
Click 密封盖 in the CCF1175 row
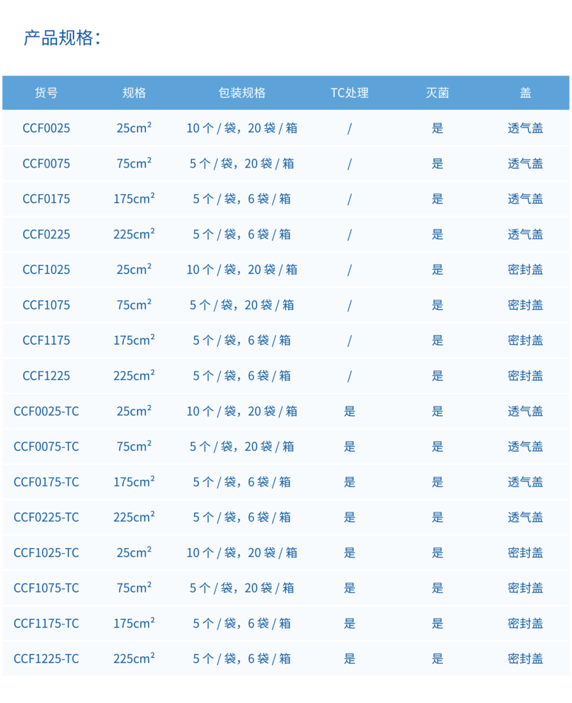[525, 340]
